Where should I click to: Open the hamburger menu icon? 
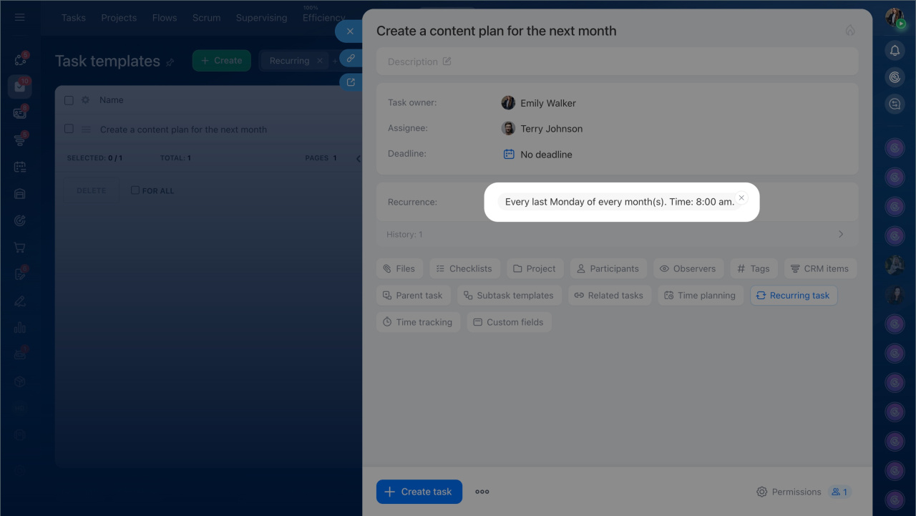pyautogui.click(x=19, y=17)
